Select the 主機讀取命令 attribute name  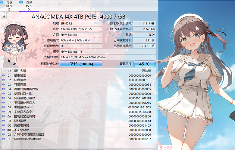pos(23,107)
